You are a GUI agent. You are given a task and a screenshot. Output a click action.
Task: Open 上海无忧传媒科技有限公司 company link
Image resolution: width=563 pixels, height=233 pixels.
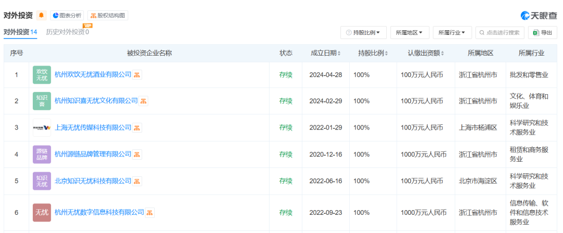point(93,127)
